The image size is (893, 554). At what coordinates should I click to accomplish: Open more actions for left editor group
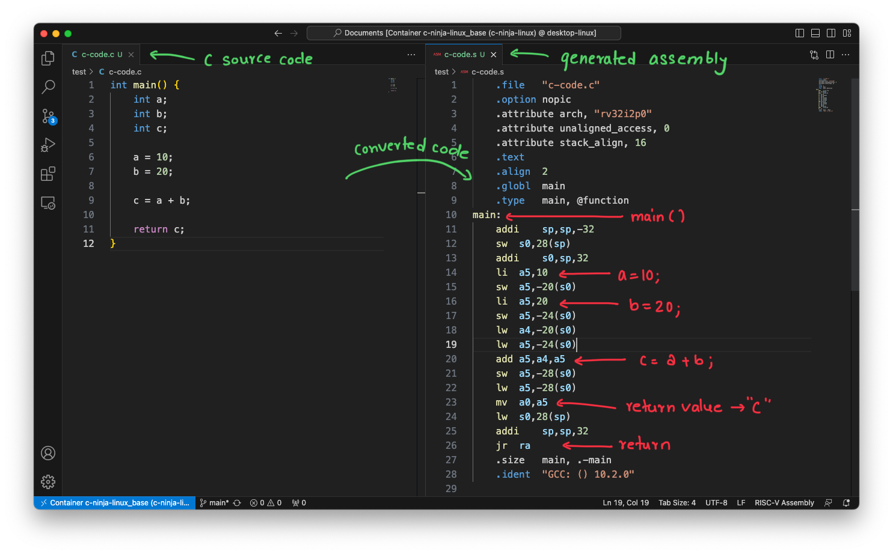(411, 55)
